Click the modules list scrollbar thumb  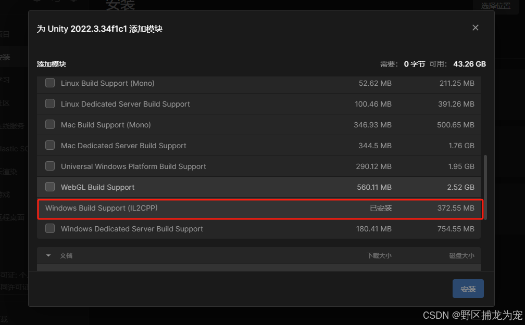pyautogui.click(x=485, y=187)
